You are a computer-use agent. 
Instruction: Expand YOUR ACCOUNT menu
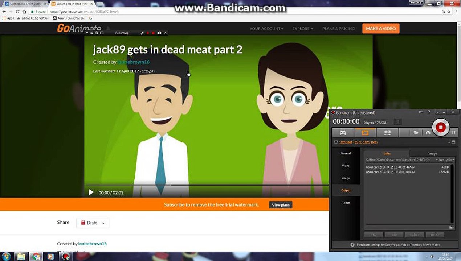point(266,29)
